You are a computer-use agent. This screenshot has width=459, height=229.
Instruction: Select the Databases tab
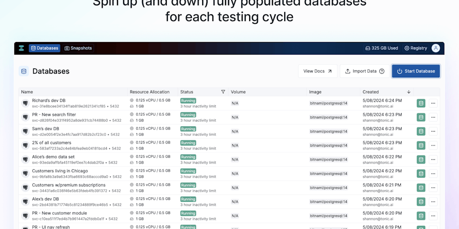pyautogui.click(x=44, y=48)
